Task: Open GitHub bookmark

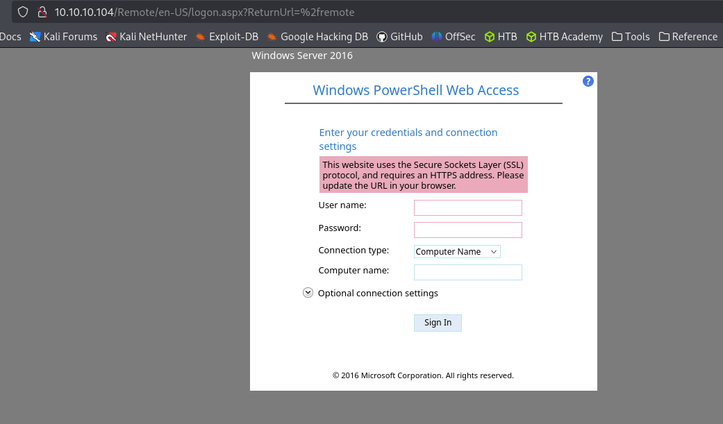Action: [x=399, y=36]
